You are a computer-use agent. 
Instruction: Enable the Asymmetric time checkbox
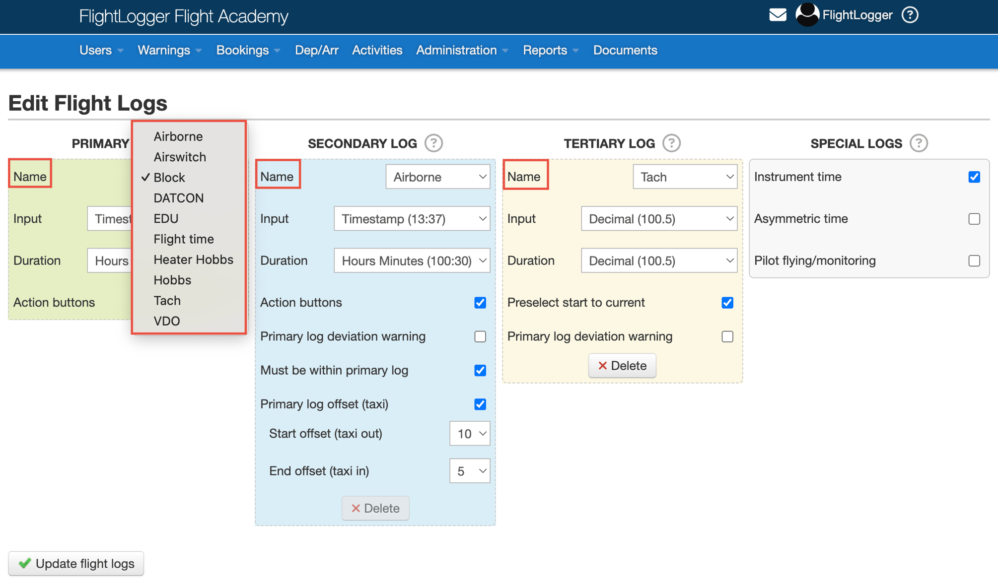974,219
